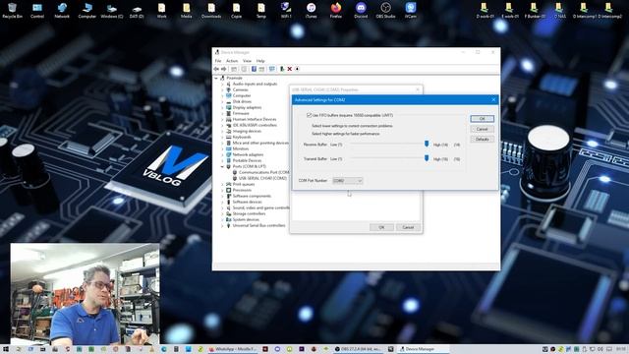This screenshot has width=629, height=354.
Task: Expand the Universal Serial Bus controllers node
Action: click(x=222, y=225)
